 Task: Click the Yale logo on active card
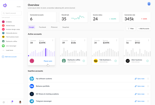click(96, 61)
